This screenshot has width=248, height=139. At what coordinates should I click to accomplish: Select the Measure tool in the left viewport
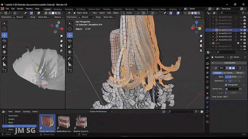(4, 64)
